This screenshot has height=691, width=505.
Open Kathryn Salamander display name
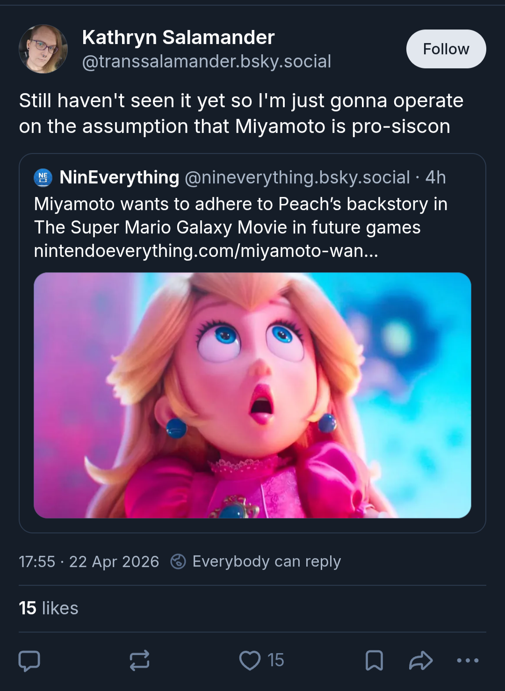(178, 37)
